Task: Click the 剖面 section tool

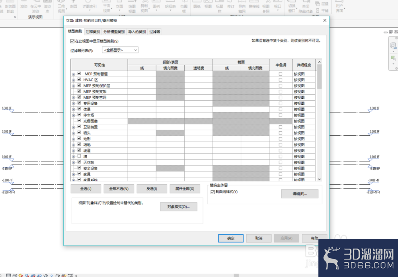Action: (x=74, y=6)
